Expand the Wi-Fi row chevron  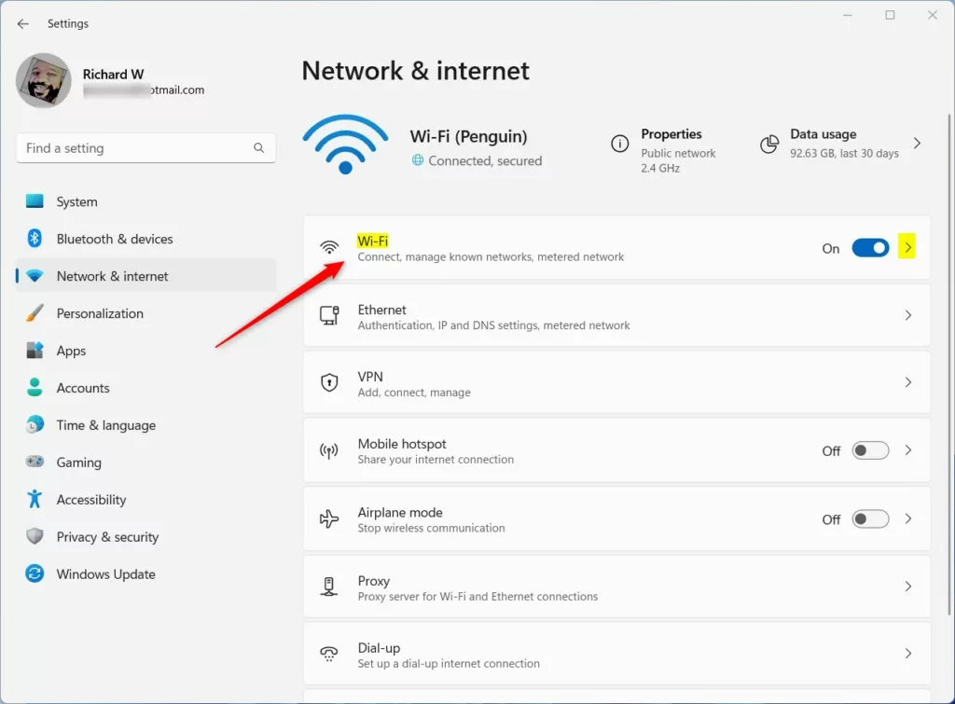(x=907, y=247)
